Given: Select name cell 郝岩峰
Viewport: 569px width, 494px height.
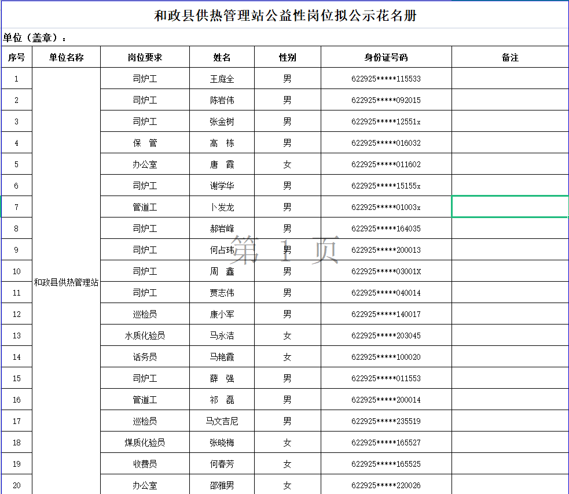Looking at the screenshot, I should 222,228.
